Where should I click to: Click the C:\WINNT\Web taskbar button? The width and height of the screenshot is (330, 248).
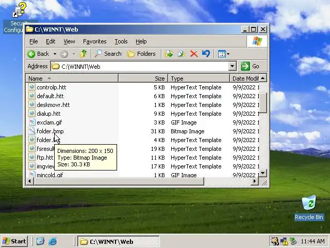coord(119,241)
